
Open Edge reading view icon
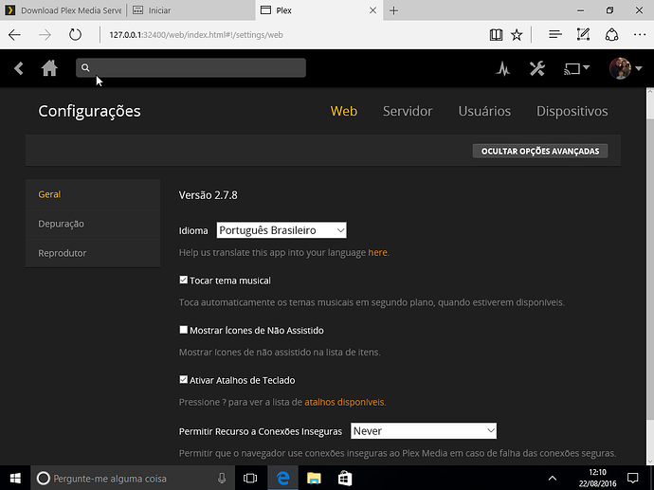pyautogui.click(x=496, y=35)
